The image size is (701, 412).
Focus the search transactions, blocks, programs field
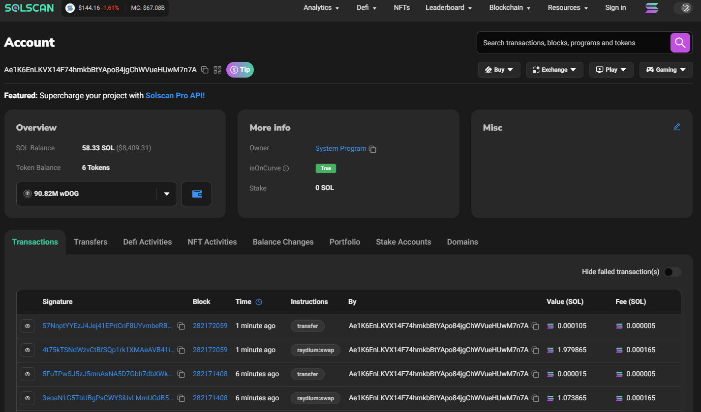pyautogui.click(x=574, y=43)
